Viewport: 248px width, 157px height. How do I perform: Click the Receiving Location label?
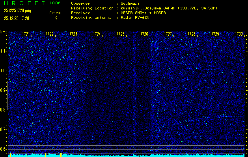92,8
